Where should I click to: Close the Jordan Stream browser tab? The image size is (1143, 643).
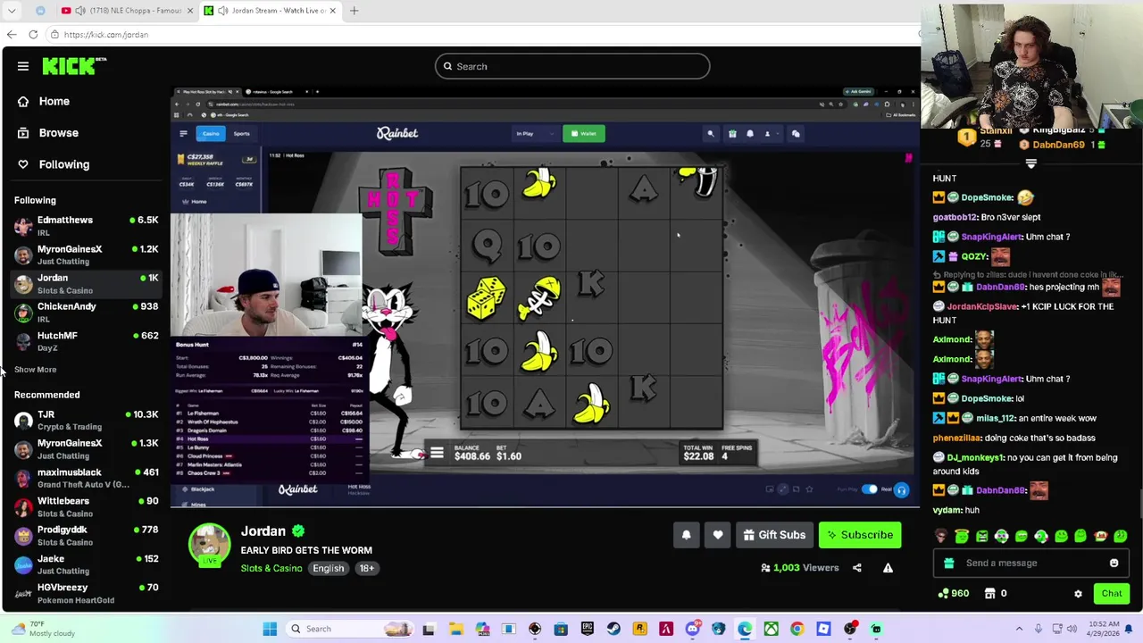tap(333, 11)
